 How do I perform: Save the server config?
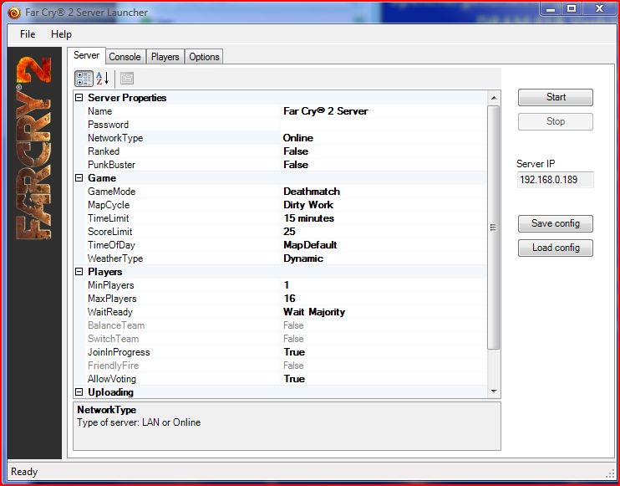point(556,223)
